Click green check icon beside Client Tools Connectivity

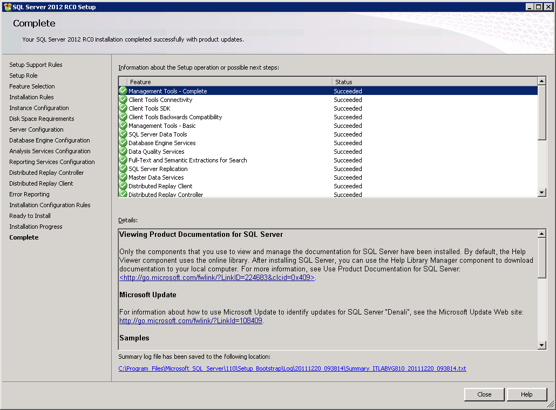tap(123, 100)
